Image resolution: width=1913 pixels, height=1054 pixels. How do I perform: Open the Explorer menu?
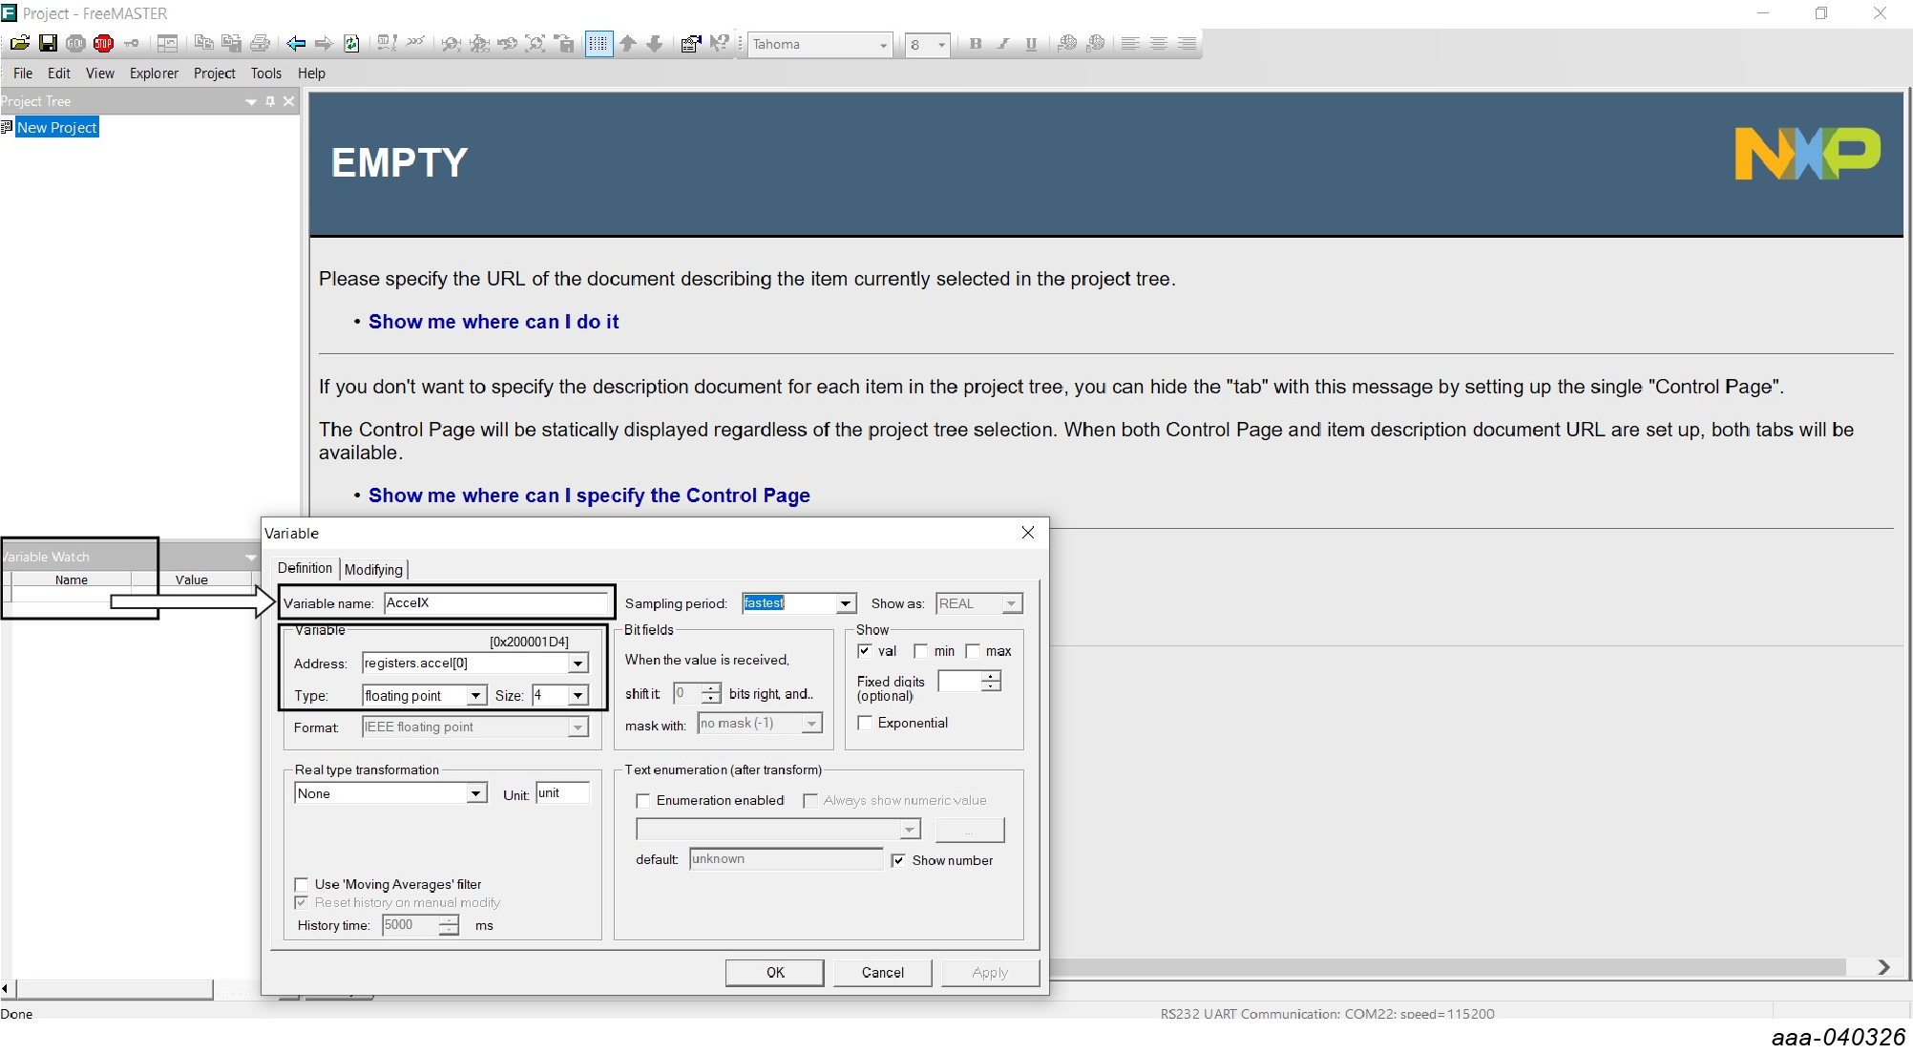click(x=154, y=74)
